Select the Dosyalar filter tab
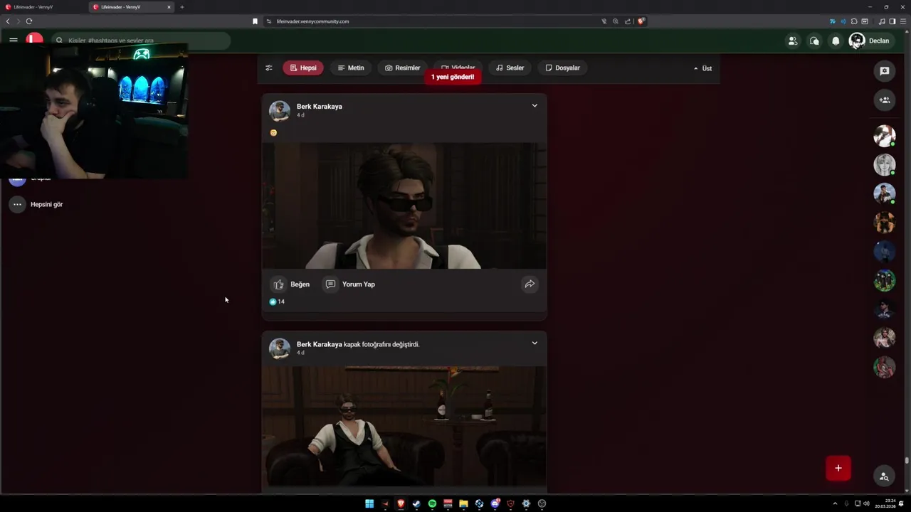The width and height of the screenshot is (911, 512). [x=562, y=68]
